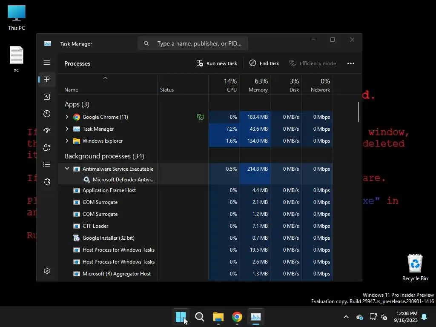Image resolution: width=436 pixels, height=327 pixels.
Task: Open Task Manager settings gear icon
Action: pos(47,271)
